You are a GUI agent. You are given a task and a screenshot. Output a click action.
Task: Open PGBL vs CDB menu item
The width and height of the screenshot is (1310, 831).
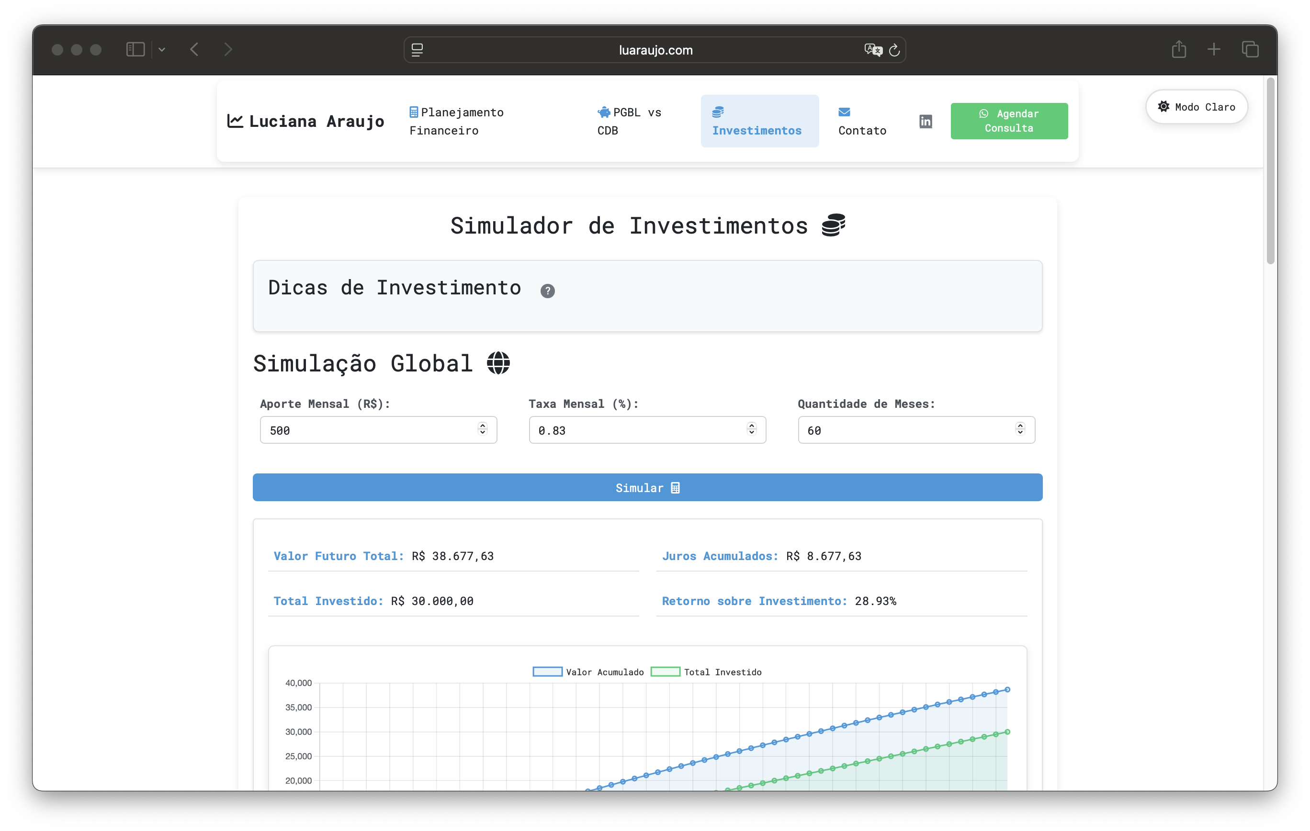tap(630, 121)
